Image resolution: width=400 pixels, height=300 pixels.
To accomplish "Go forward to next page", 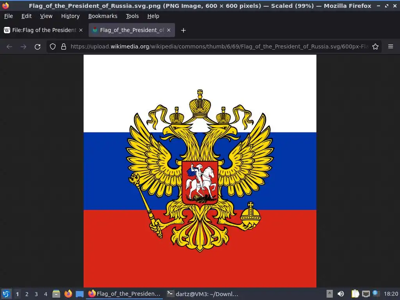I will (x=23, y=47).
